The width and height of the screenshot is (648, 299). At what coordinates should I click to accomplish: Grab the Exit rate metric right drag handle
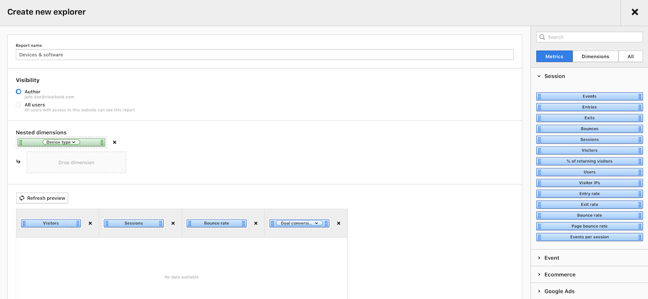[x=640, y=204]
